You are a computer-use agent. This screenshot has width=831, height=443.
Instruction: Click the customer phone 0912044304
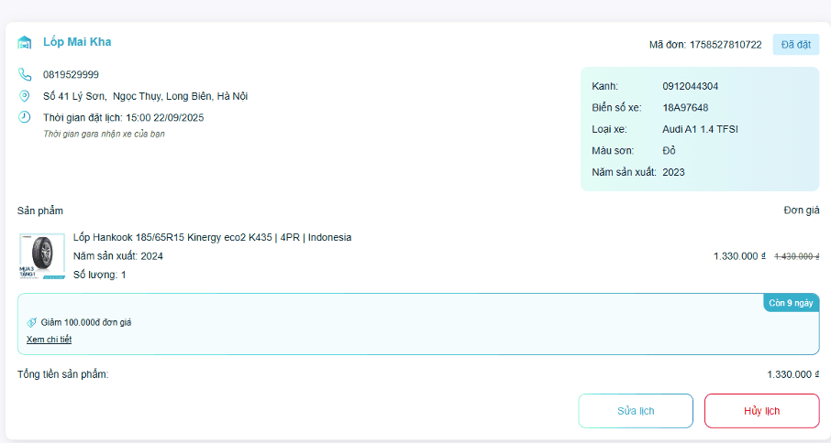point(690,86)
